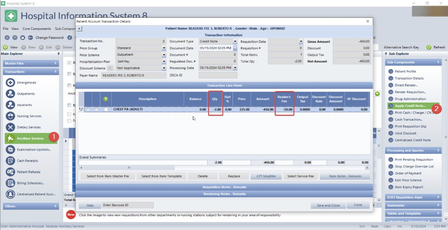Expand the Hospitalization Plan dropdown
Screen dimensions: 448x230
point(164,62)
